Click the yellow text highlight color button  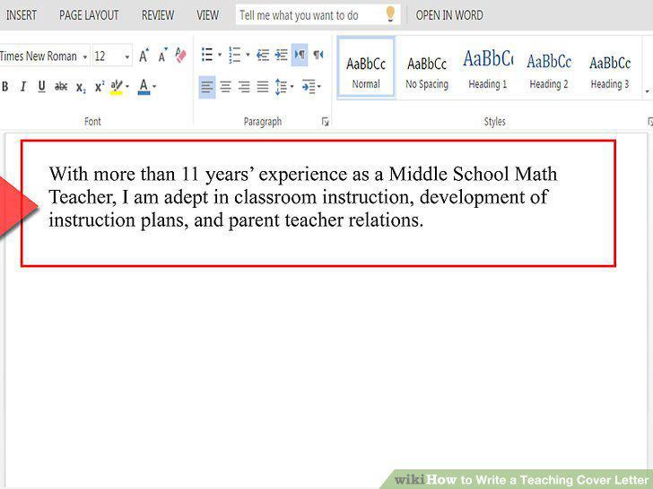(117, 87)
